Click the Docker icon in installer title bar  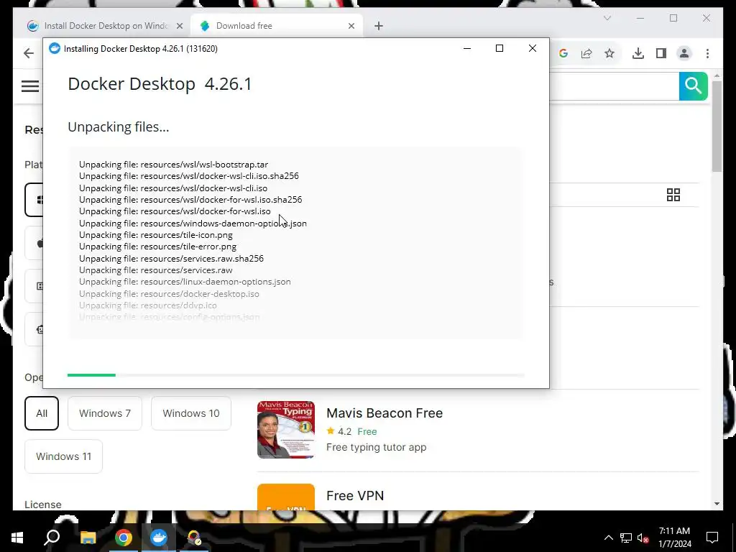(55, 48)
